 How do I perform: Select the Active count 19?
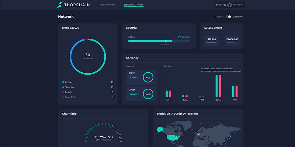pos(112,82)
